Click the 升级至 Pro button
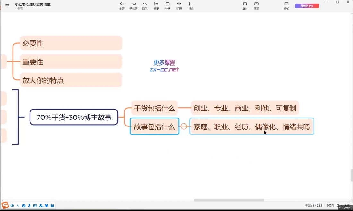This screenshot has height=211, width=353. point(307,6)
